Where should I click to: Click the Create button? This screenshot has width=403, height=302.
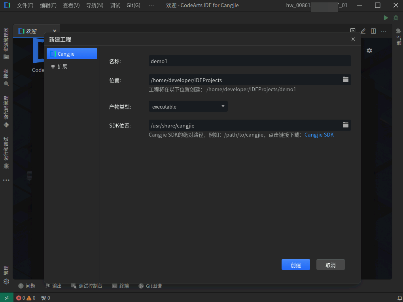tap(295, 265)
